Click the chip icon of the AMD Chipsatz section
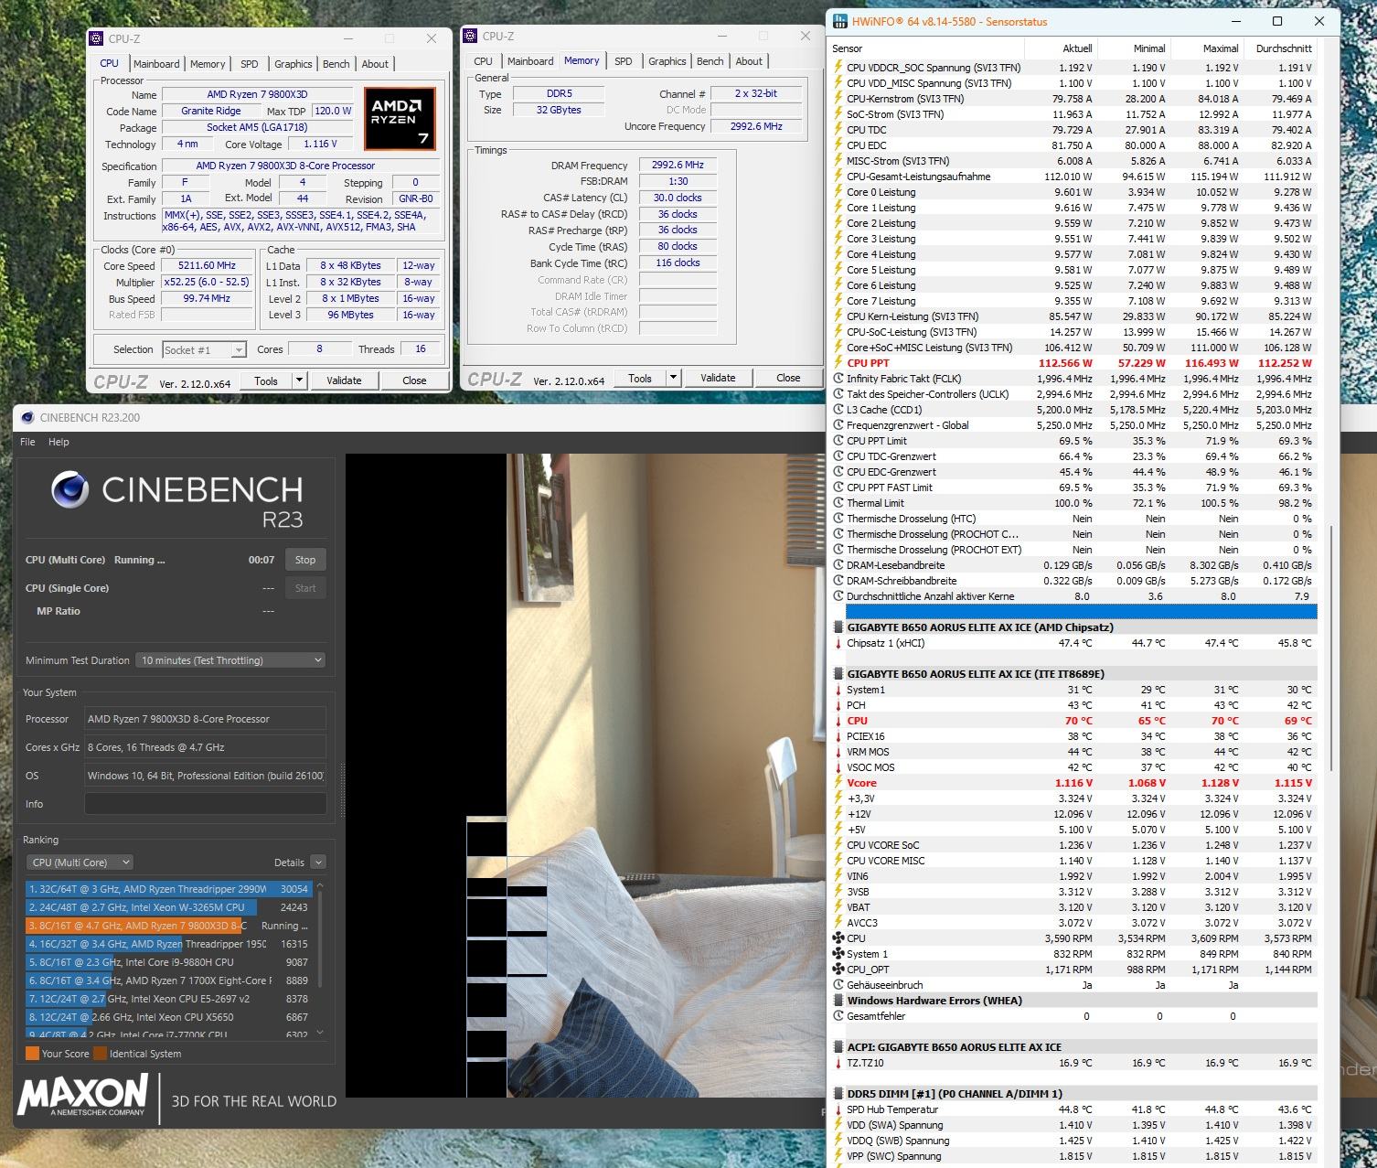 coord(838,627)
